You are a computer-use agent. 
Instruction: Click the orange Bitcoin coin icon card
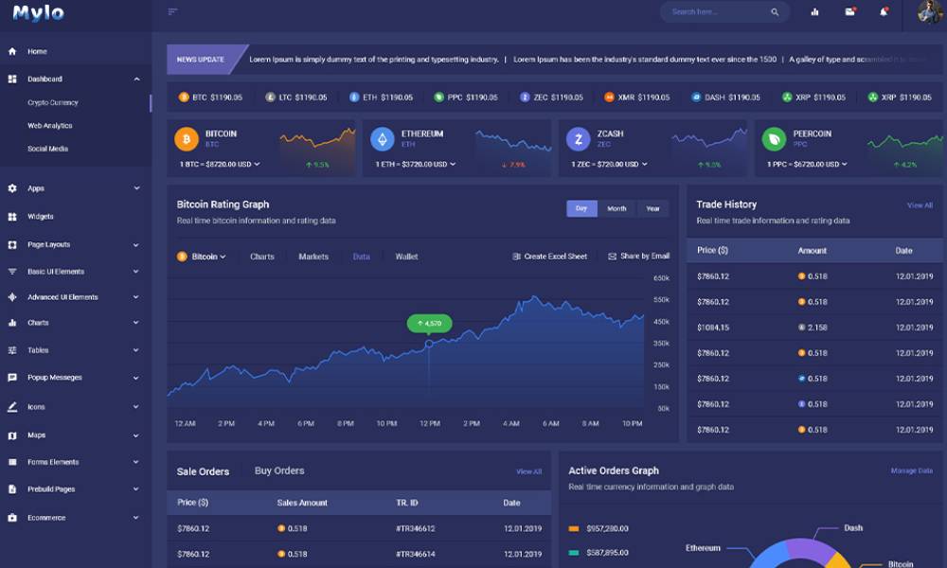187,139
